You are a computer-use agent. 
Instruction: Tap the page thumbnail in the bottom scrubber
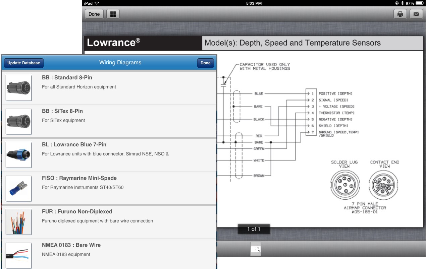(x=256, y=249)
